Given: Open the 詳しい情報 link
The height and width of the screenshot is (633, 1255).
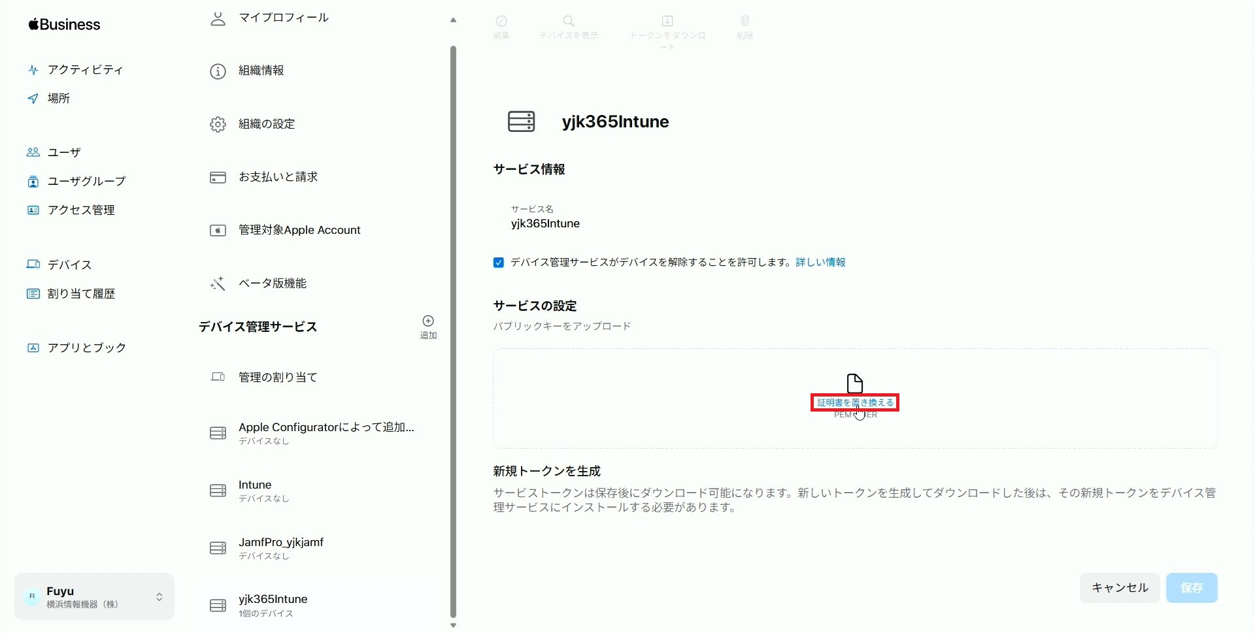Looking at the screenshot, I should click(820, 262).
